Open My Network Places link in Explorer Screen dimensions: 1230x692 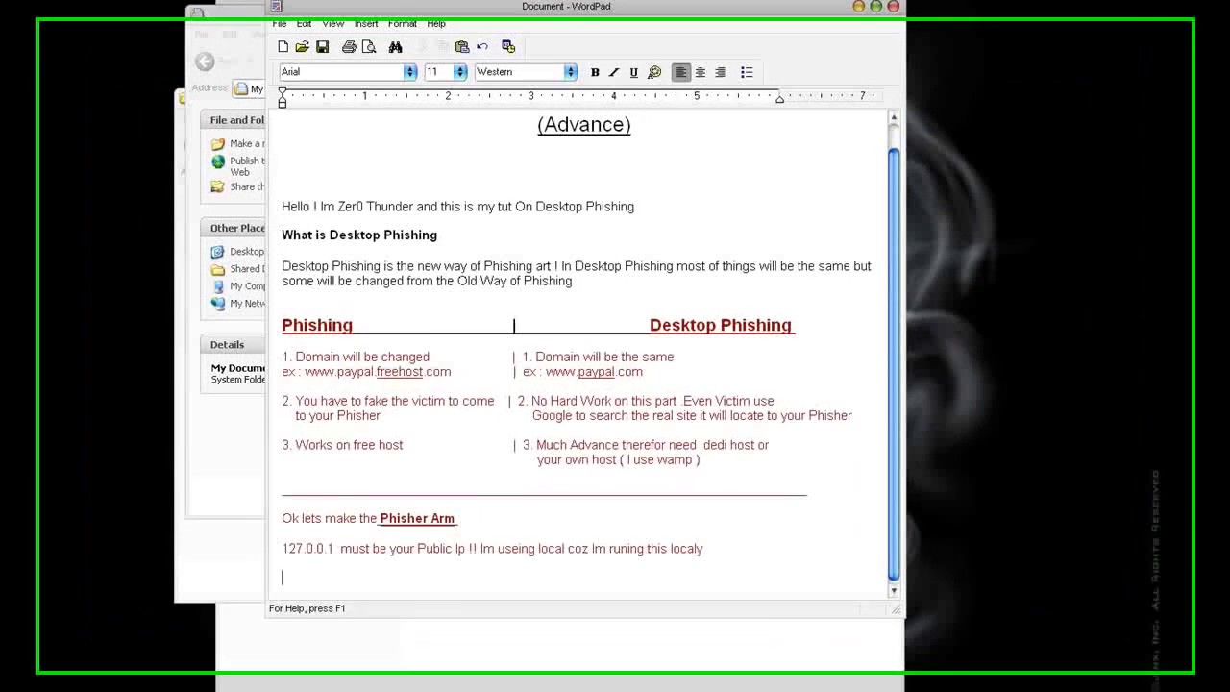[x=238, y=304]
